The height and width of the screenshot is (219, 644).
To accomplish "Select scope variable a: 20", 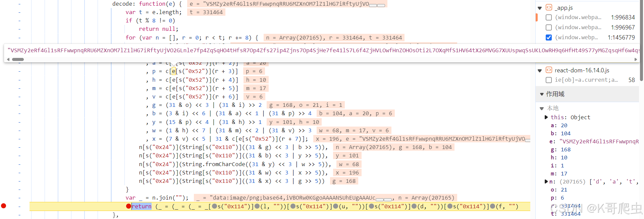I will click(559, 125).
